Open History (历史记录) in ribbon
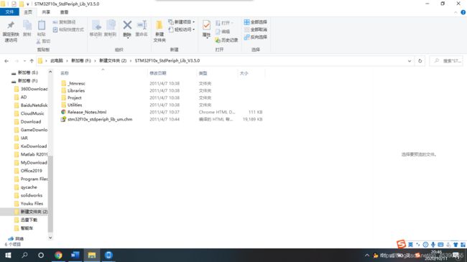The image size is (467, 262). tap(226, 40)
